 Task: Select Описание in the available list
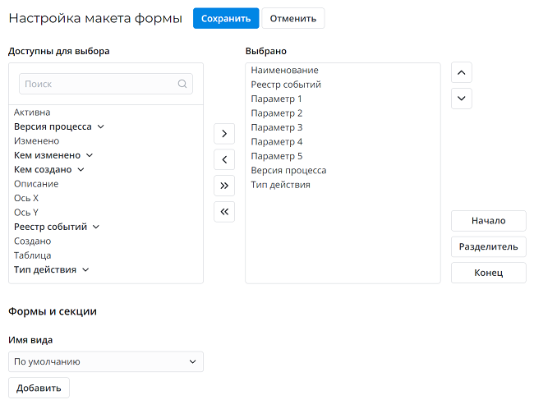click(x=36, y=184)
